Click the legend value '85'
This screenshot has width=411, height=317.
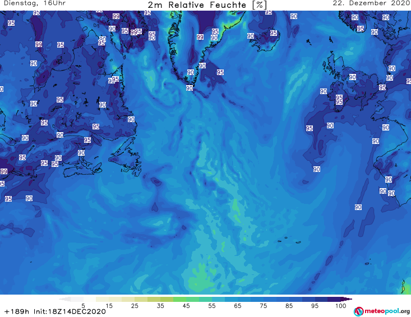coord(289,305)
